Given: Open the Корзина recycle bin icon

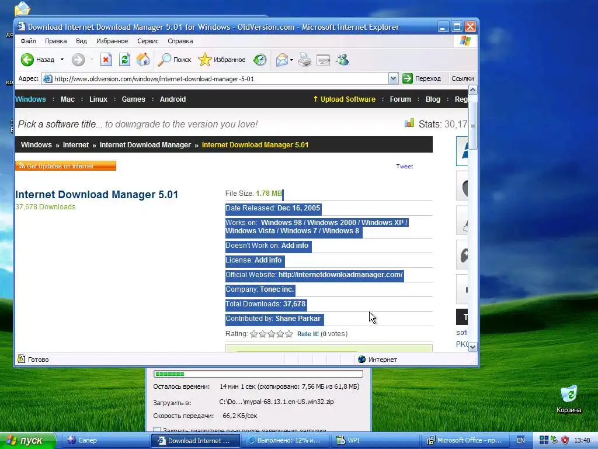Looking at the screenshot, I should click(x=569, y=399).
